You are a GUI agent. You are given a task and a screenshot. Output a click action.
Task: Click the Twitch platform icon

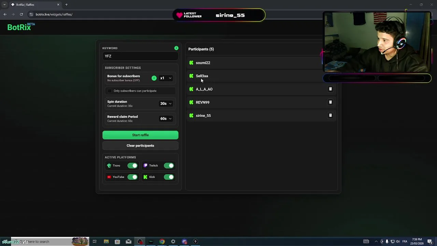(x=145, y=165)
